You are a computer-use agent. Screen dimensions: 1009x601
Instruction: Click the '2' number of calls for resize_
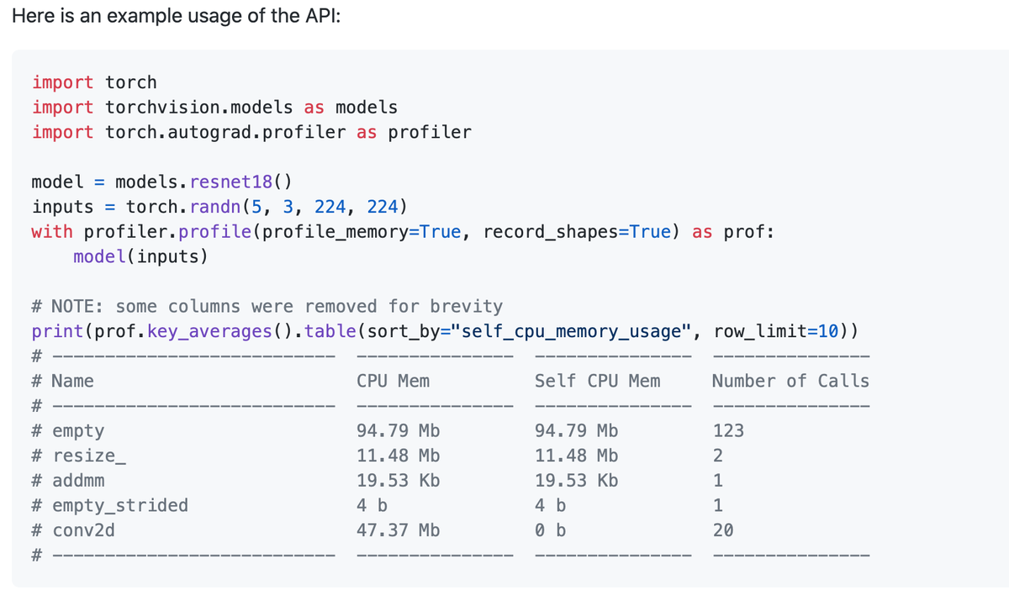[x=718, y=456]
